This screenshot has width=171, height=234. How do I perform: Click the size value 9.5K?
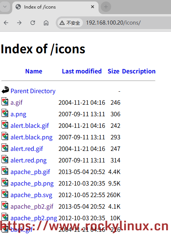[x=114, y=184]
